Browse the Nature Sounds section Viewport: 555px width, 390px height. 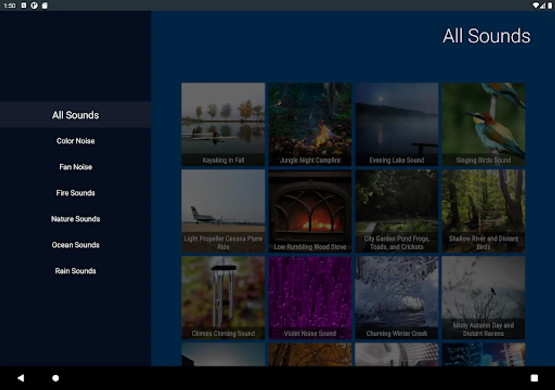point(75,219)
